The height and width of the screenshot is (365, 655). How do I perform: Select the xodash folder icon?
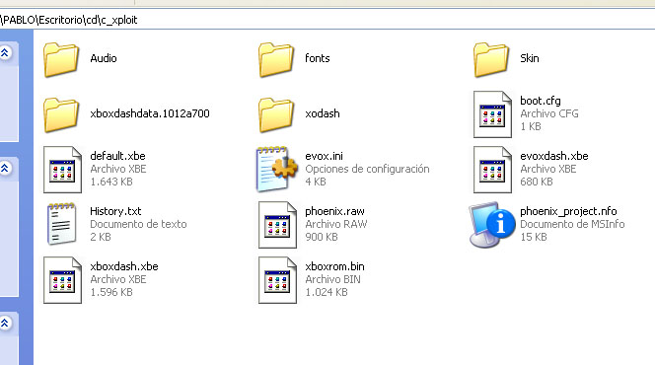276,114
